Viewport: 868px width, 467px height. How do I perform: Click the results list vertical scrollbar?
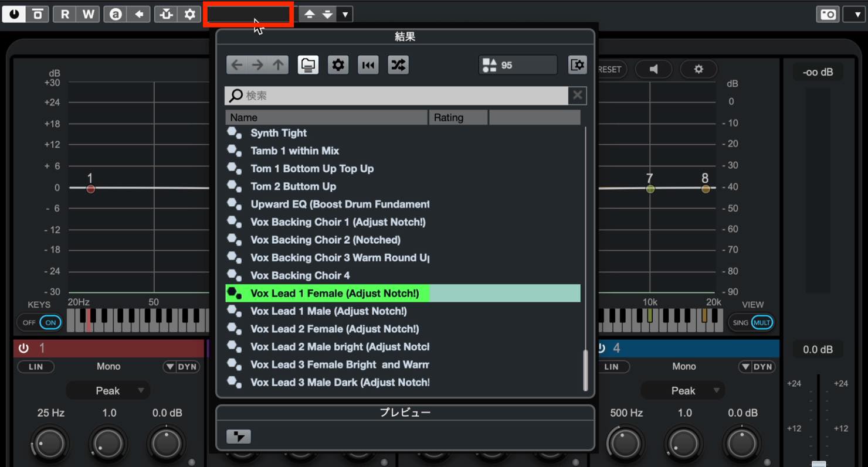pyautogui.click(x=585, y=370)
